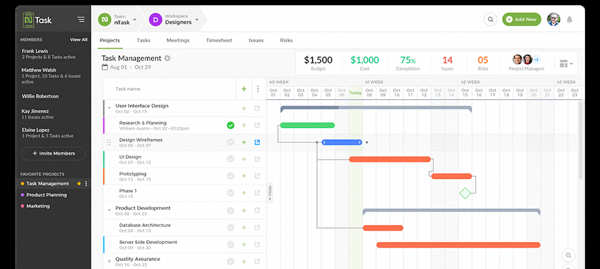
Task: Open the Meetings tab
Action: [178, 40]
